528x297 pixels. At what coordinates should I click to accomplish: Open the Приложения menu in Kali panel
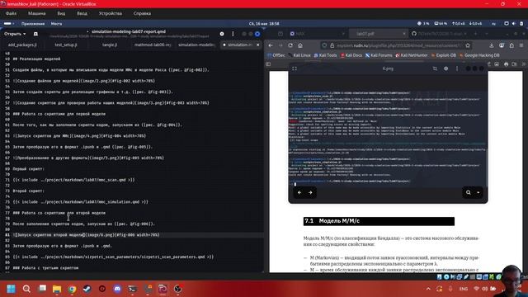(33, 24)
